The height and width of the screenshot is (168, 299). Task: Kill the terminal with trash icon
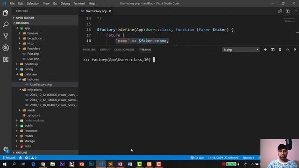pos(280,49)
